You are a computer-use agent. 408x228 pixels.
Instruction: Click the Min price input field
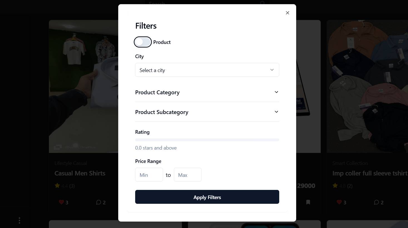(149, 175)
